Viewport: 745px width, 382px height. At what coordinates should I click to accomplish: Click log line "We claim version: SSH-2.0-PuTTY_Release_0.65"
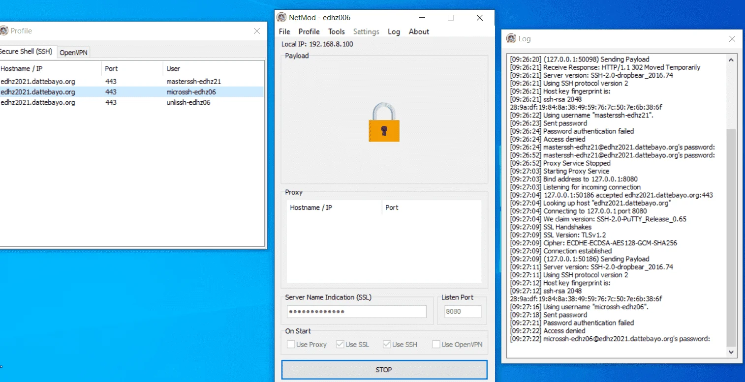click(598, 219)
